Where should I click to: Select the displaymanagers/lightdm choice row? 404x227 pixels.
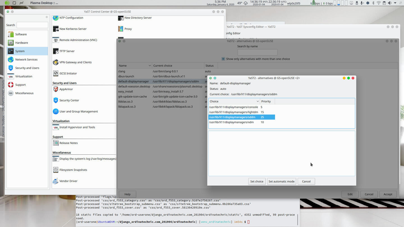tap(242, 112)
